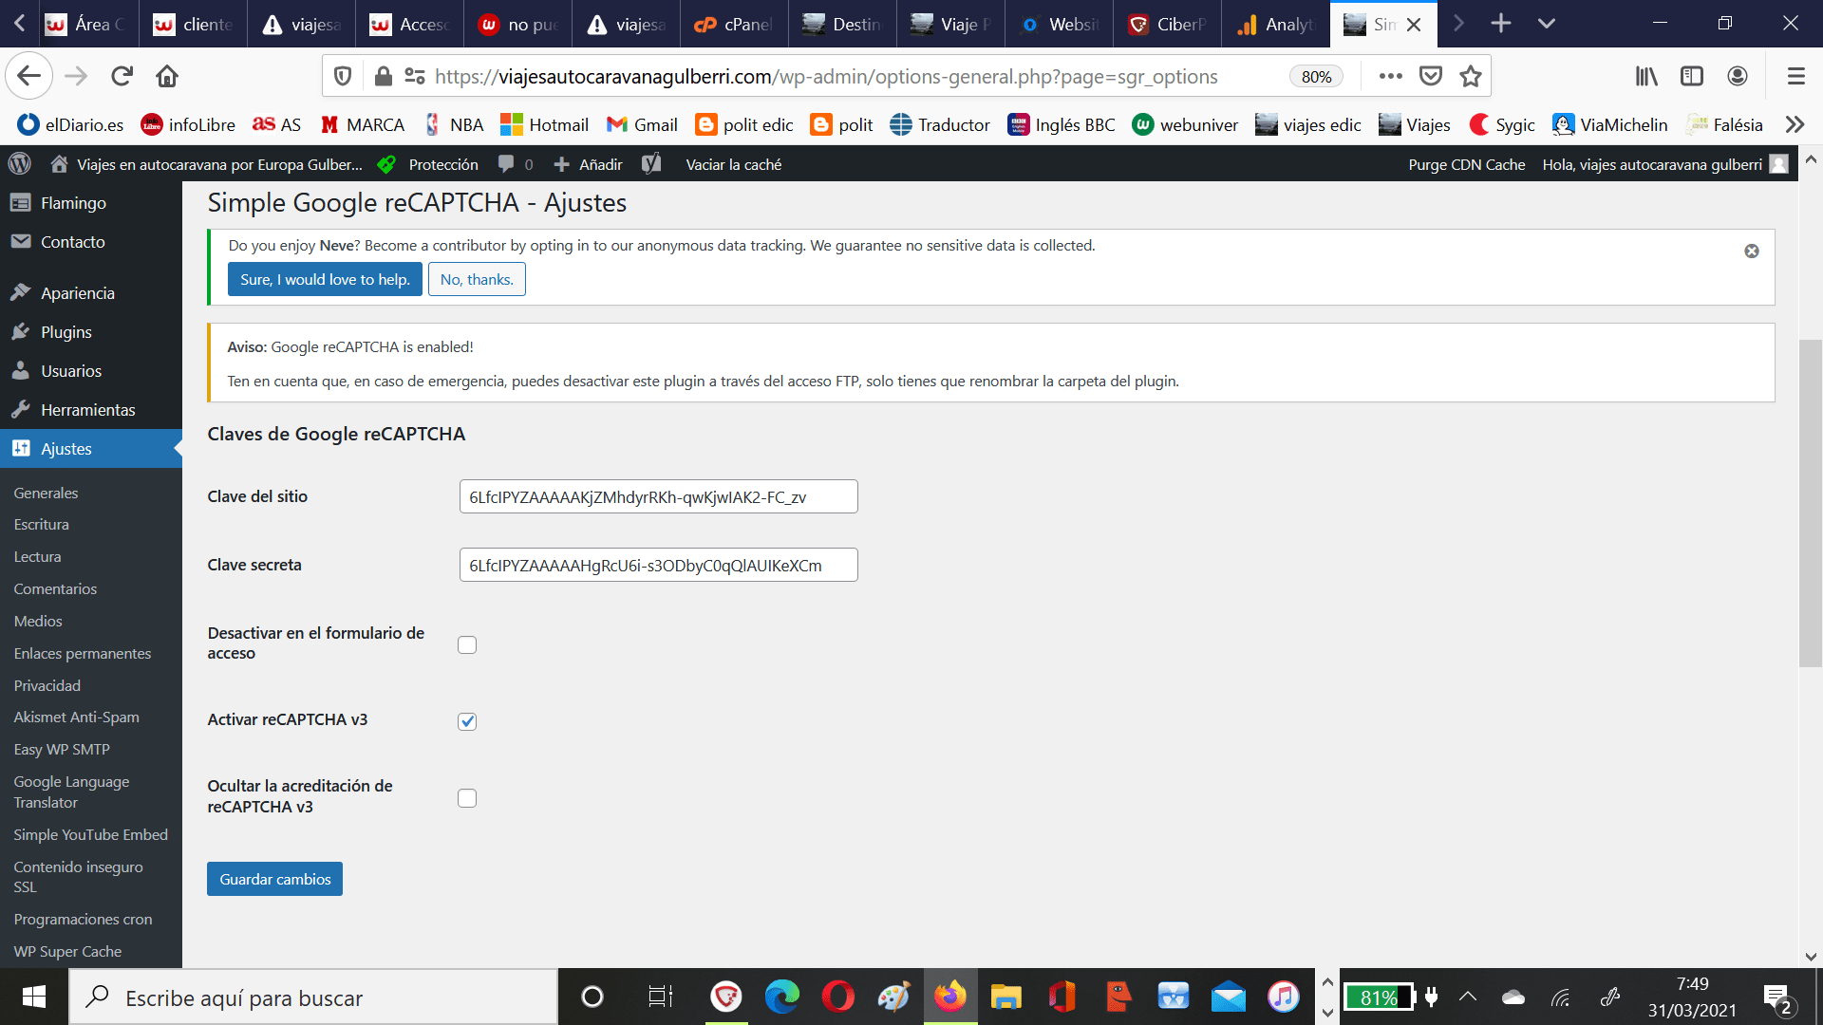Open Windows Start menu

point(34,997)
